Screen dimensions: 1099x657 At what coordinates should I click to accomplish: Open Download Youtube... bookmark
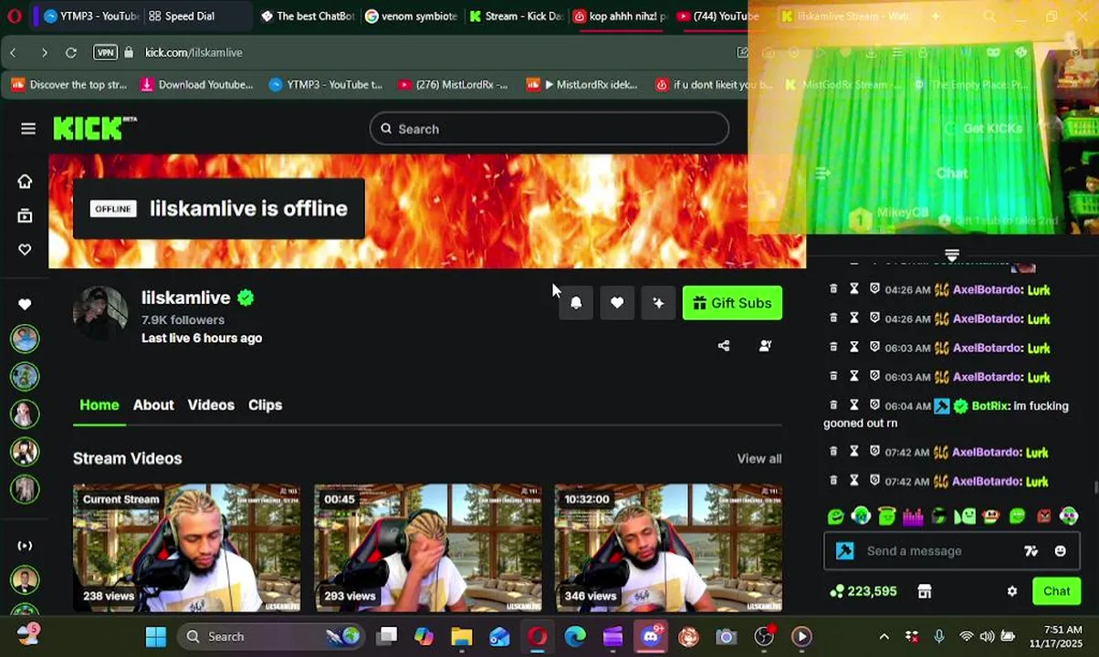(196, 85)
